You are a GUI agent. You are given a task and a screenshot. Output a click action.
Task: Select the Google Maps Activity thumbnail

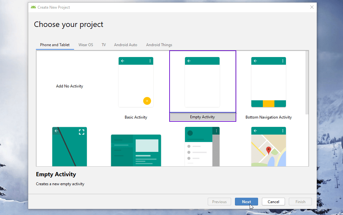pyautogui.click(x=269, y=146)
